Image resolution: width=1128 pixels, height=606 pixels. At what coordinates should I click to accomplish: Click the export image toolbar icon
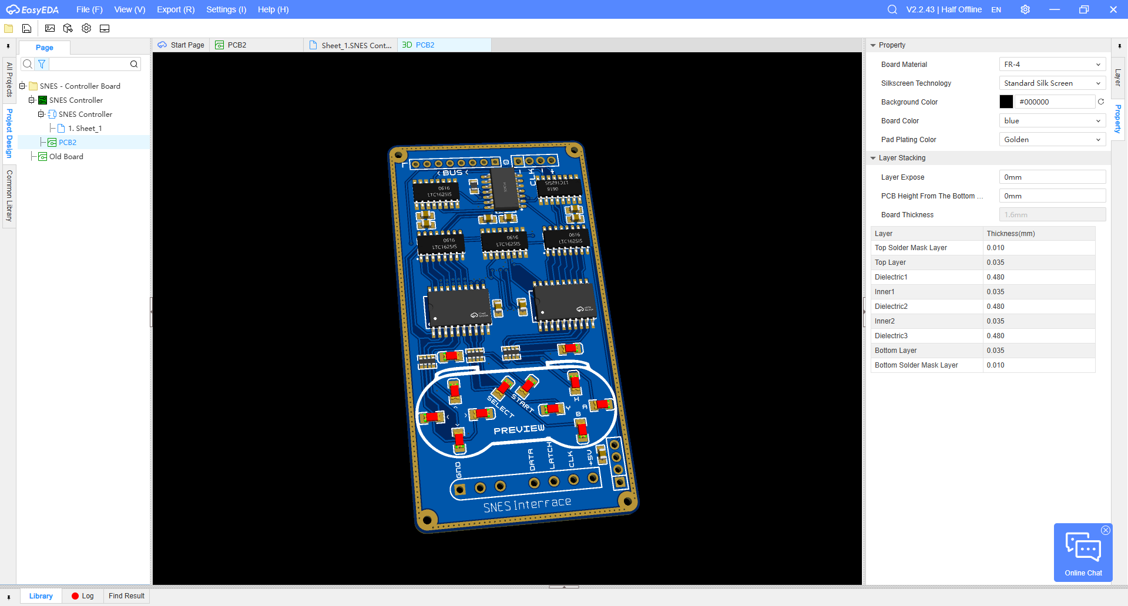click(x=50, y=28)
